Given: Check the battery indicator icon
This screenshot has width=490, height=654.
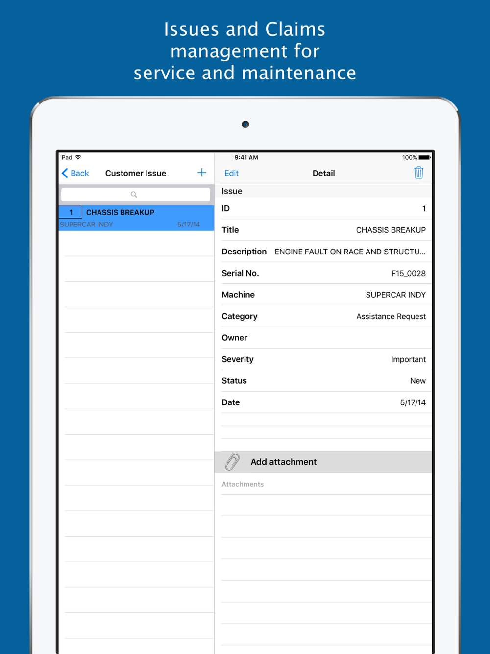Looking at the screenshot, I should pos(424,157).
